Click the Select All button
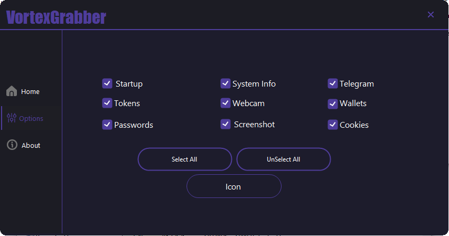 (185, 159)
